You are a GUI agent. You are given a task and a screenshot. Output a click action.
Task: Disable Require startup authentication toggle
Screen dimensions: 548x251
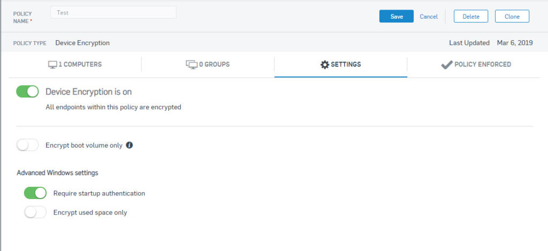pyautogui.click(x=35, y=193)
